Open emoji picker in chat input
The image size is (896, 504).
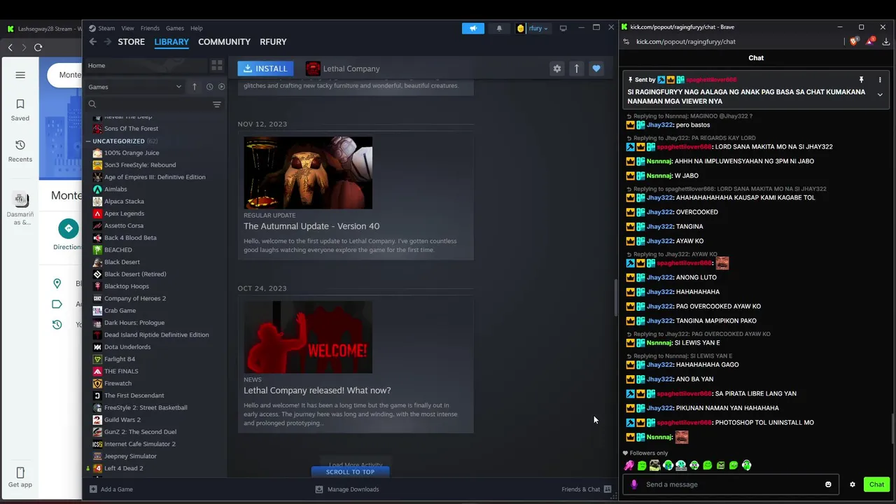(x=828, y=484)
